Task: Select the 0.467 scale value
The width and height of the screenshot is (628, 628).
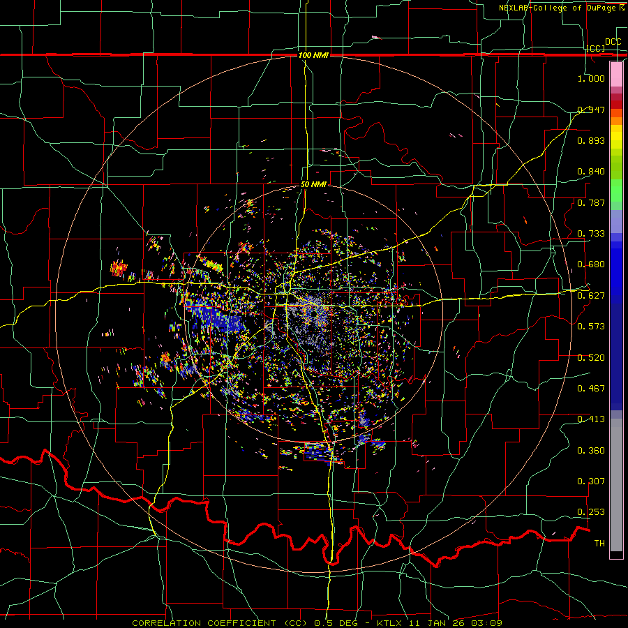Action: 591,389
